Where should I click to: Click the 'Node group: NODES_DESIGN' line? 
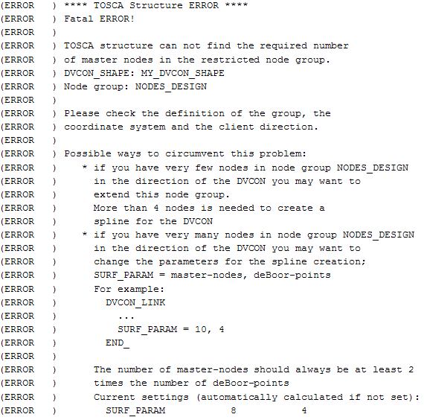point(135,87)
